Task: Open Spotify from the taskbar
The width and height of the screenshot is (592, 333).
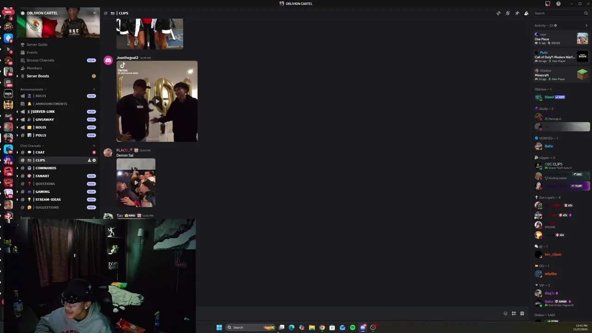Action: pyautogui.click(x=352, y=327)
